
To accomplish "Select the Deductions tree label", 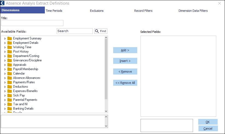I will [x=21, y=87].
